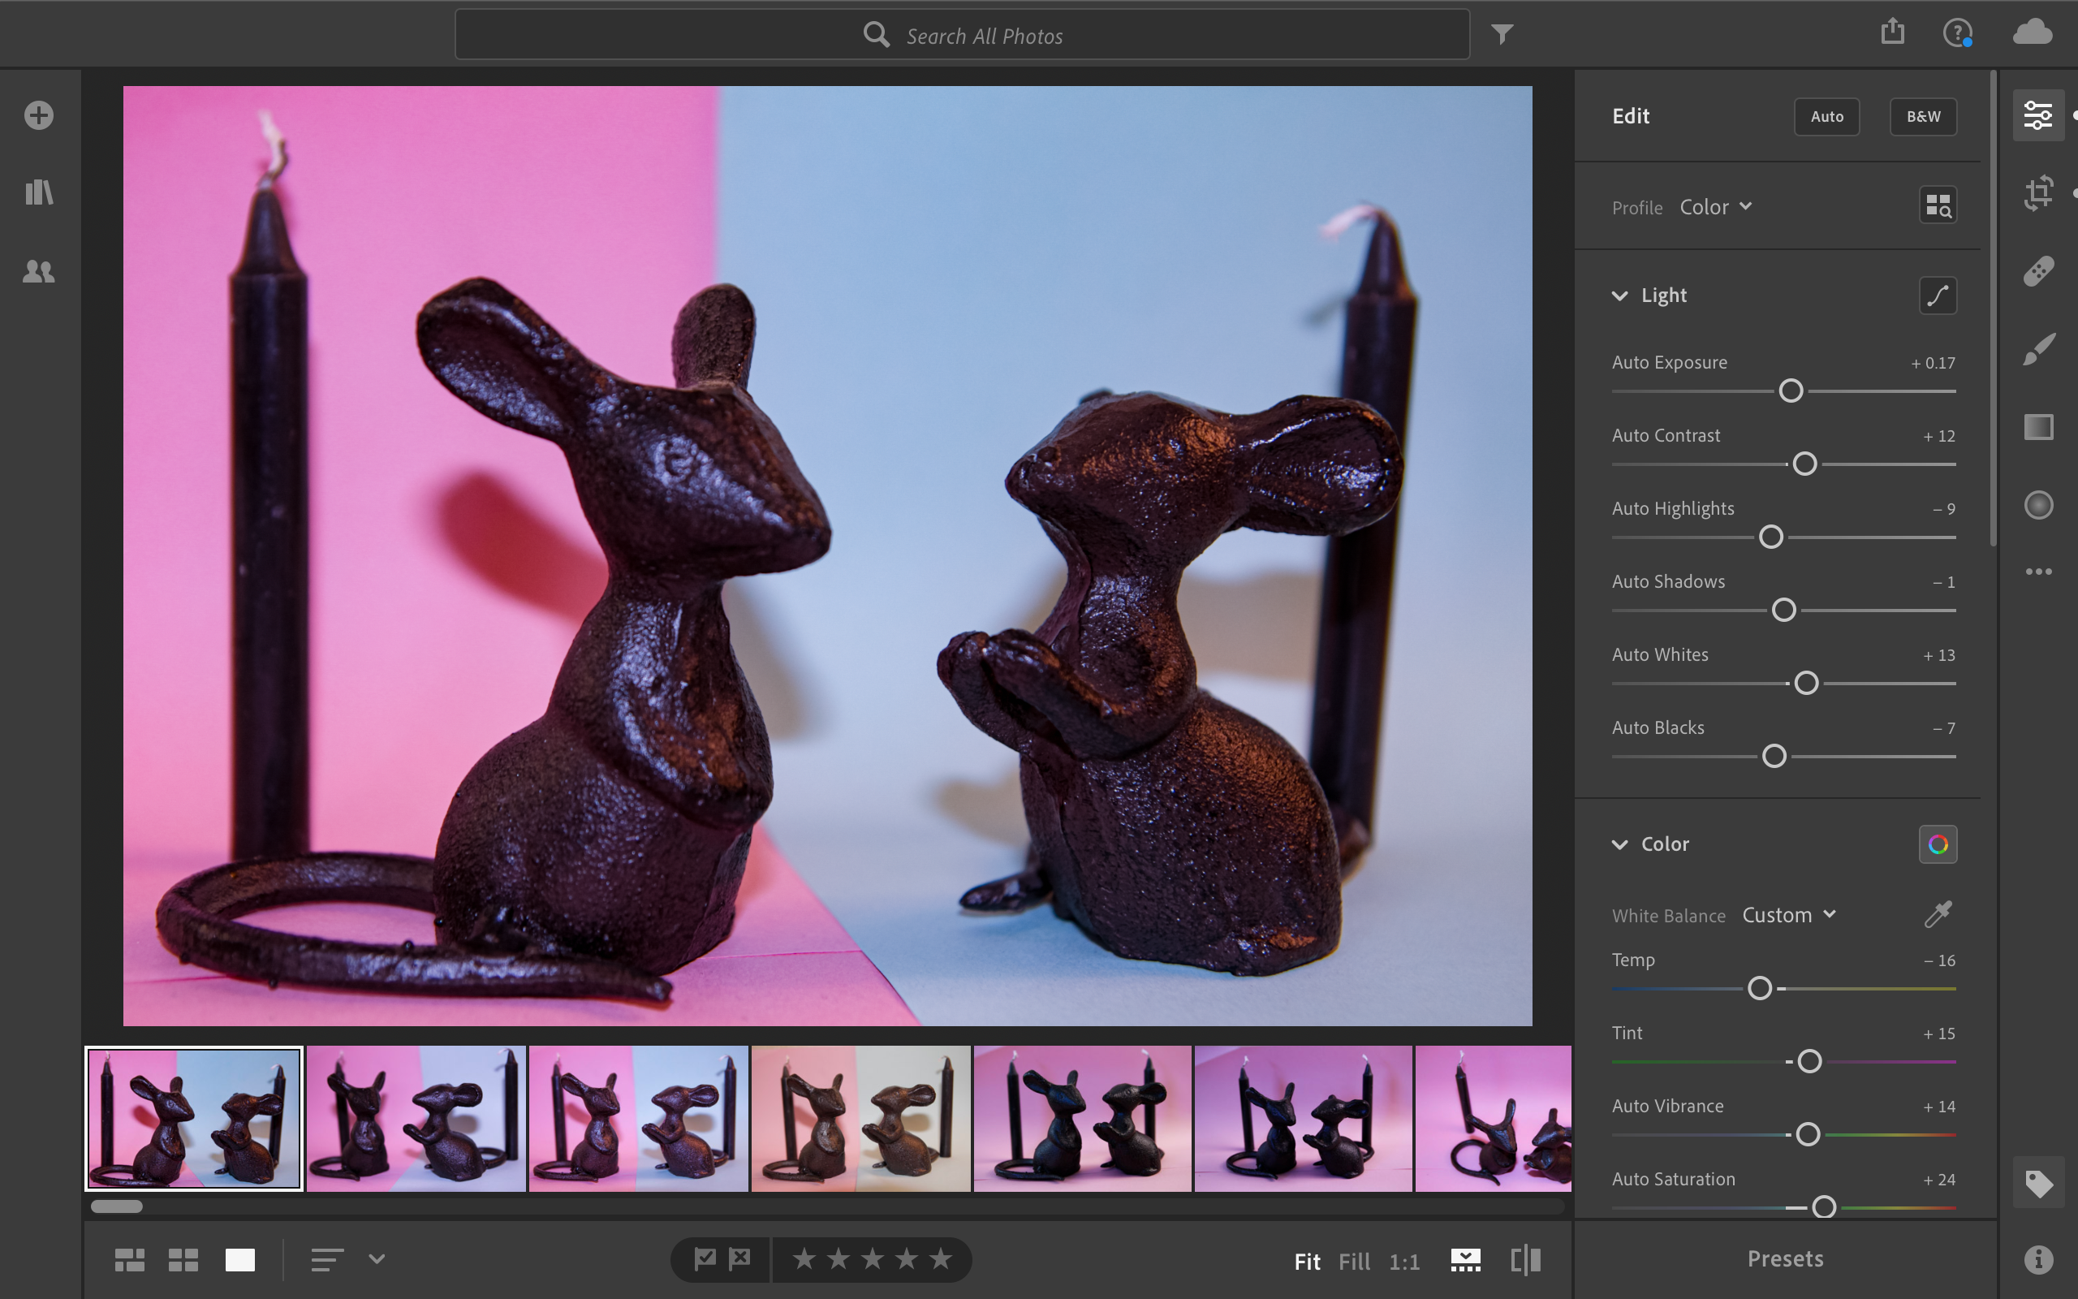The width and height of the screenshot is (2078, 1299).
Task: Toggle the filmstrip visibility icon
Action: [x=1465, y=1260]
